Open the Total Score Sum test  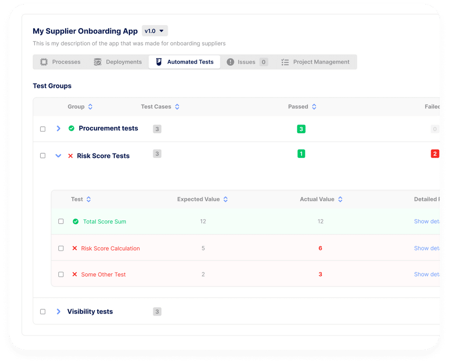click(104, 221)
